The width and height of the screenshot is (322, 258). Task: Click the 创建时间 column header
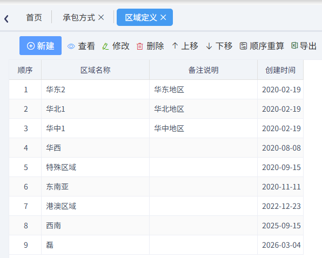[x=280, y=70]
